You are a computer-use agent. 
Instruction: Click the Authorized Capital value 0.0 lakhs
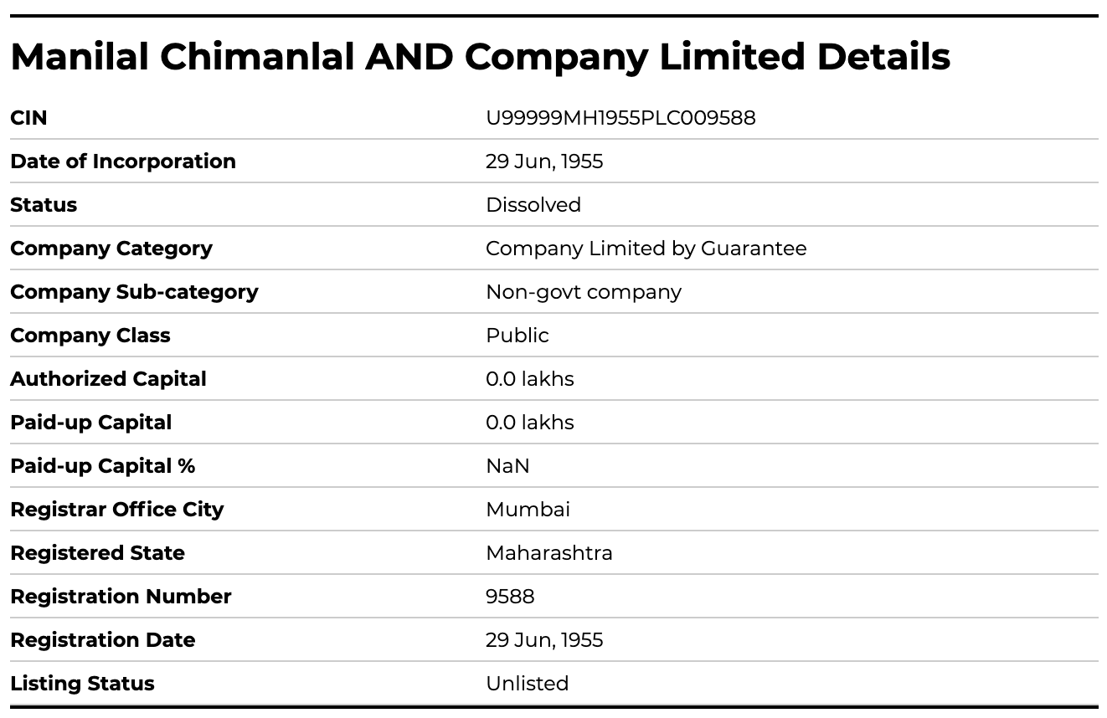point(530,379)
